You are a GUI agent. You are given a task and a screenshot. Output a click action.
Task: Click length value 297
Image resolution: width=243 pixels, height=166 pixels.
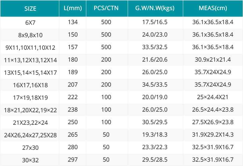(x=72, y=160)
